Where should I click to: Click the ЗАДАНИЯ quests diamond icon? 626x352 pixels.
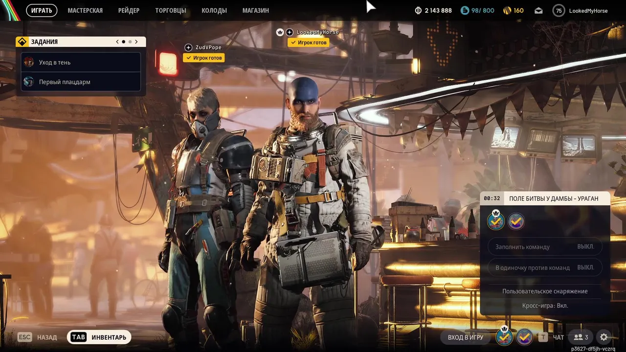22,42
